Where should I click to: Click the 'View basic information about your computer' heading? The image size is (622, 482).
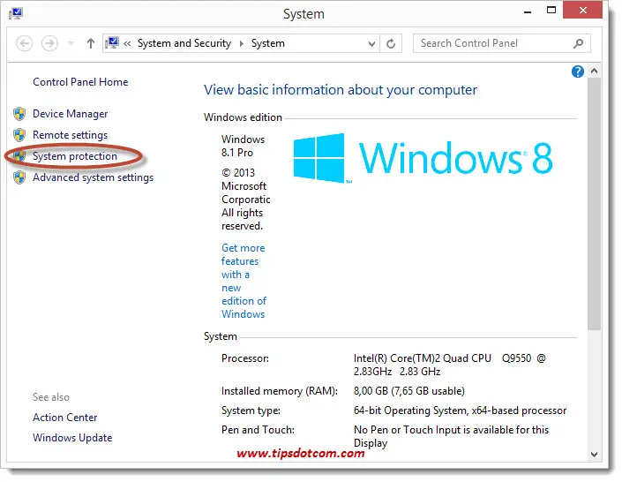tap(341, 90)
